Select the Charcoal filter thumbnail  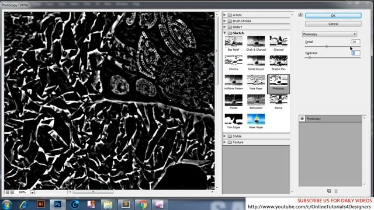pos(278,41)
